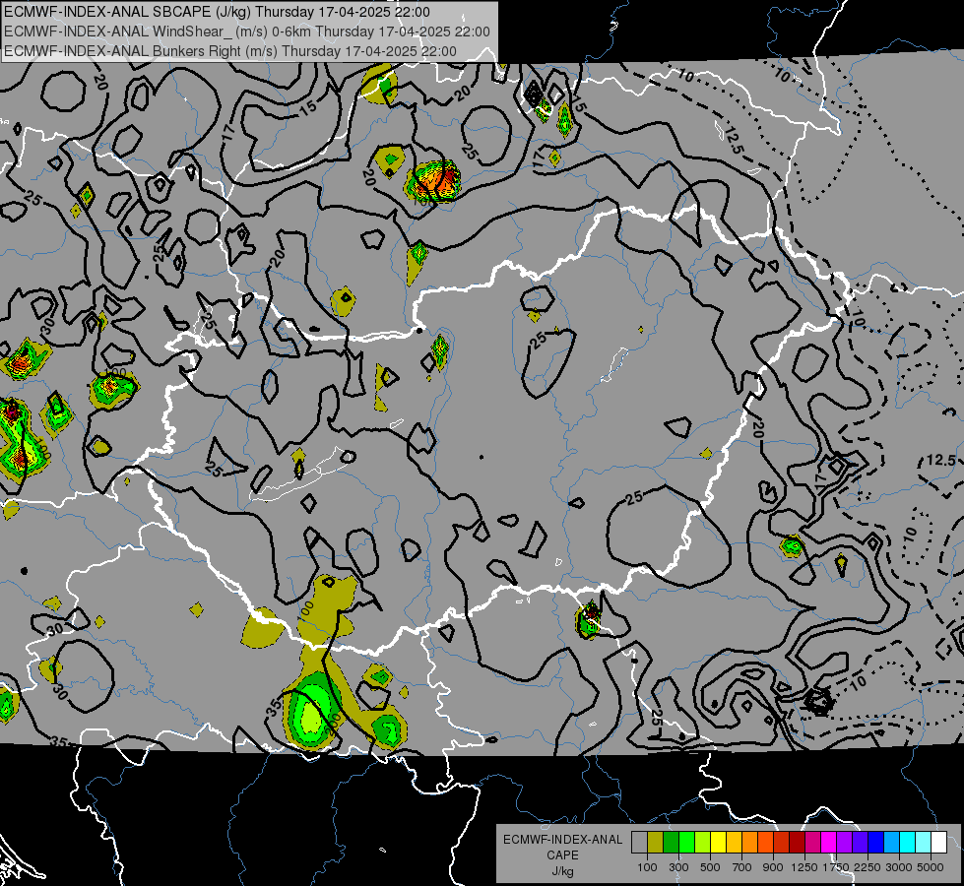Click the 1750 value under the legend
The image size is (964, 886).
pyautogui.click(x=836, y=867)
